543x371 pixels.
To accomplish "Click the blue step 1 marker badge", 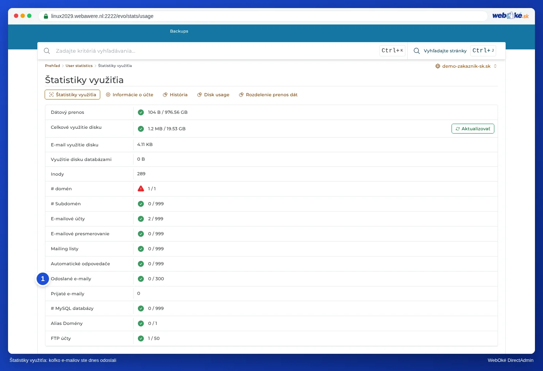I will (43, 279).
